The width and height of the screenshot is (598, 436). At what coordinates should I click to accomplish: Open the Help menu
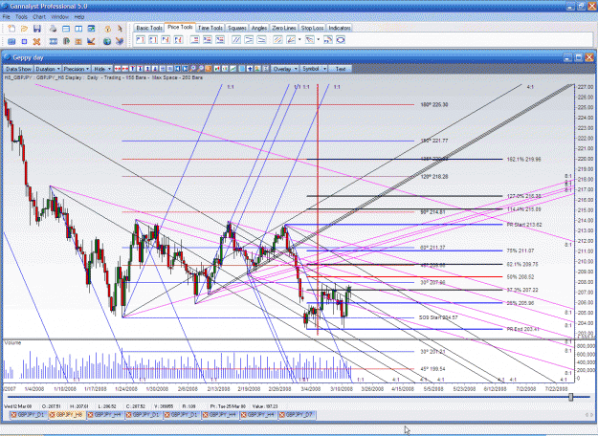[79, 17]
